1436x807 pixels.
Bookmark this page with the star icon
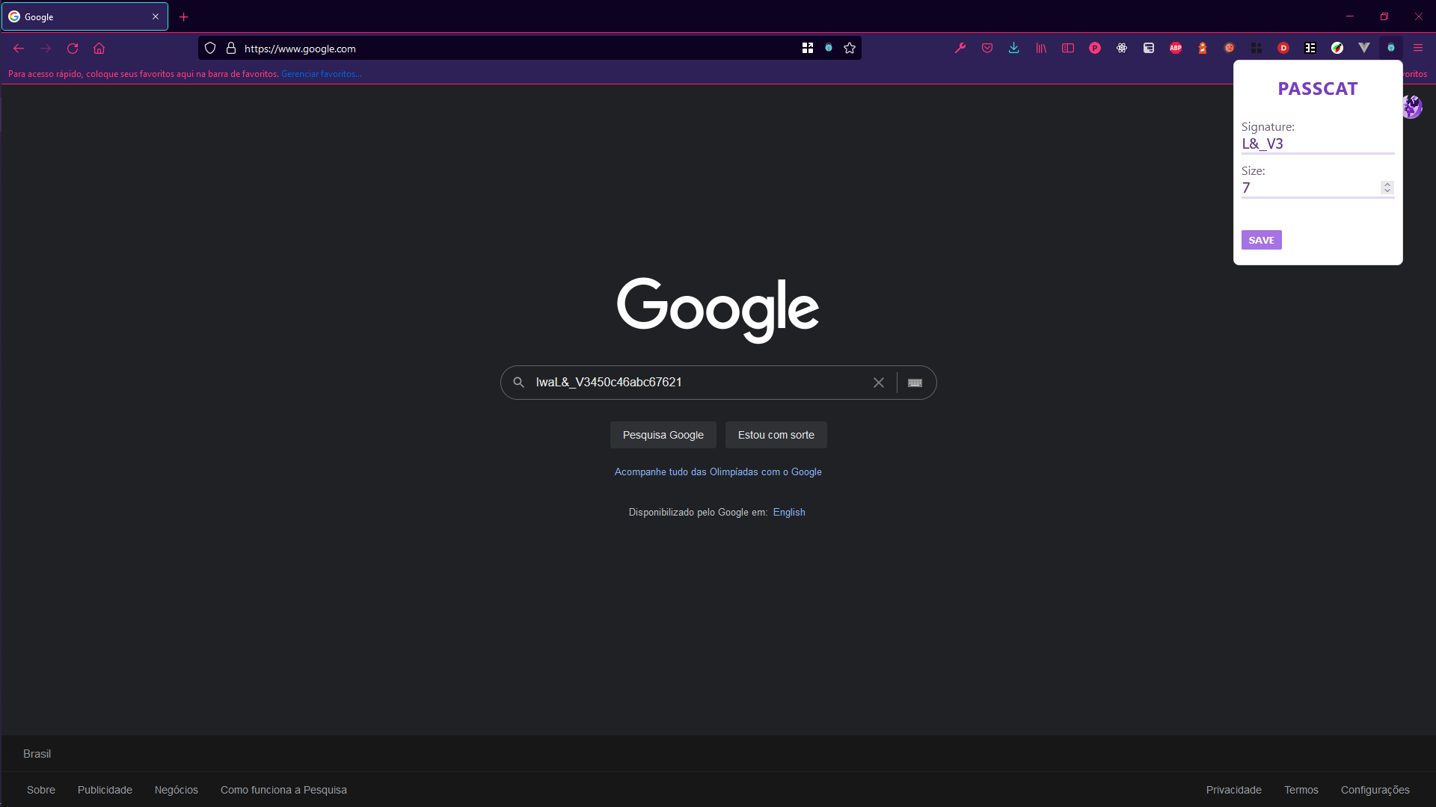[850, 48]
